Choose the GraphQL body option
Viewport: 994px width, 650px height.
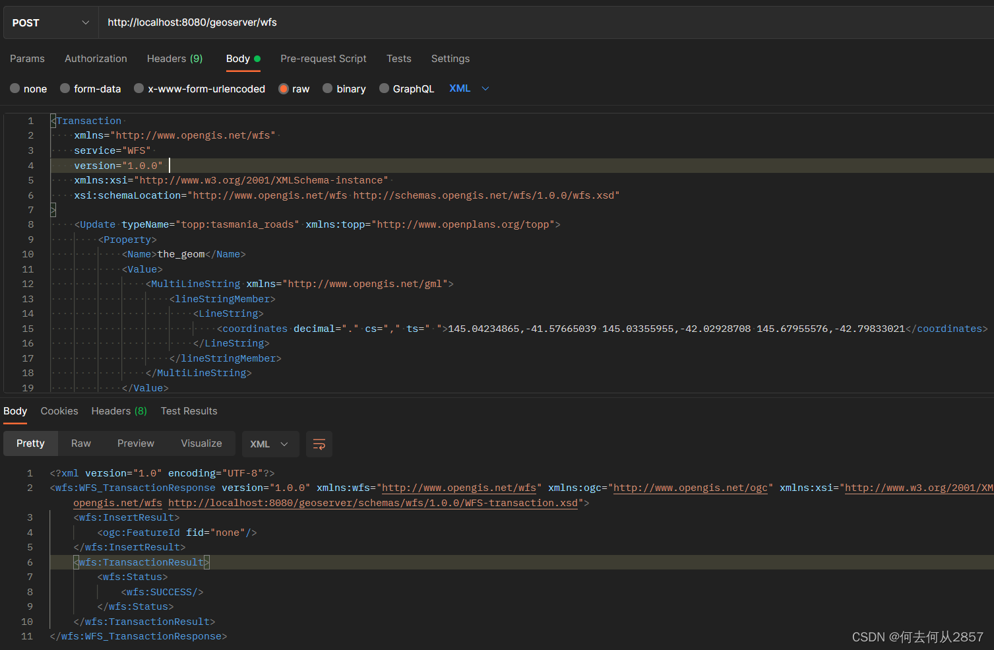[406, 88]
